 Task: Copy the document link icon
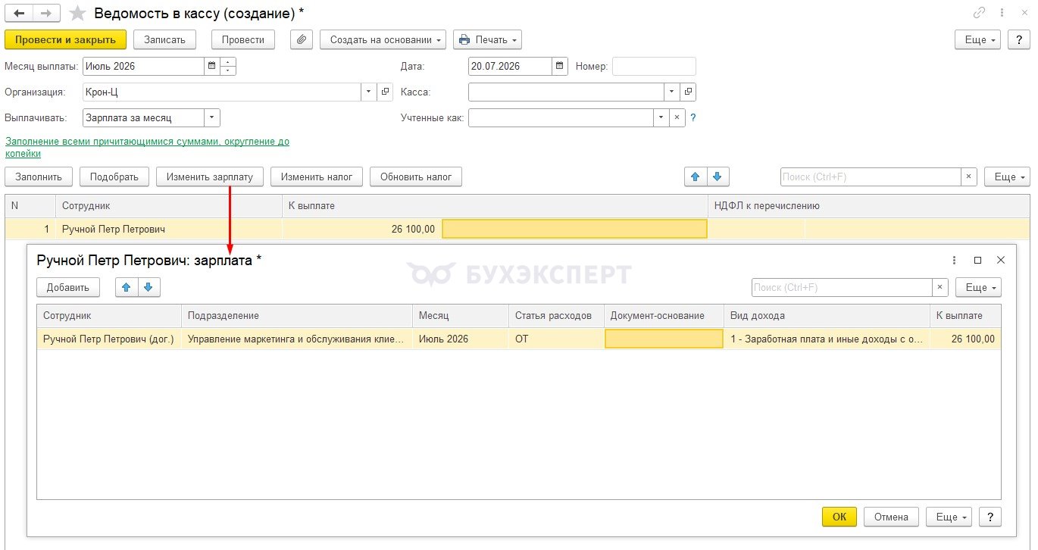tap(980, 13)
